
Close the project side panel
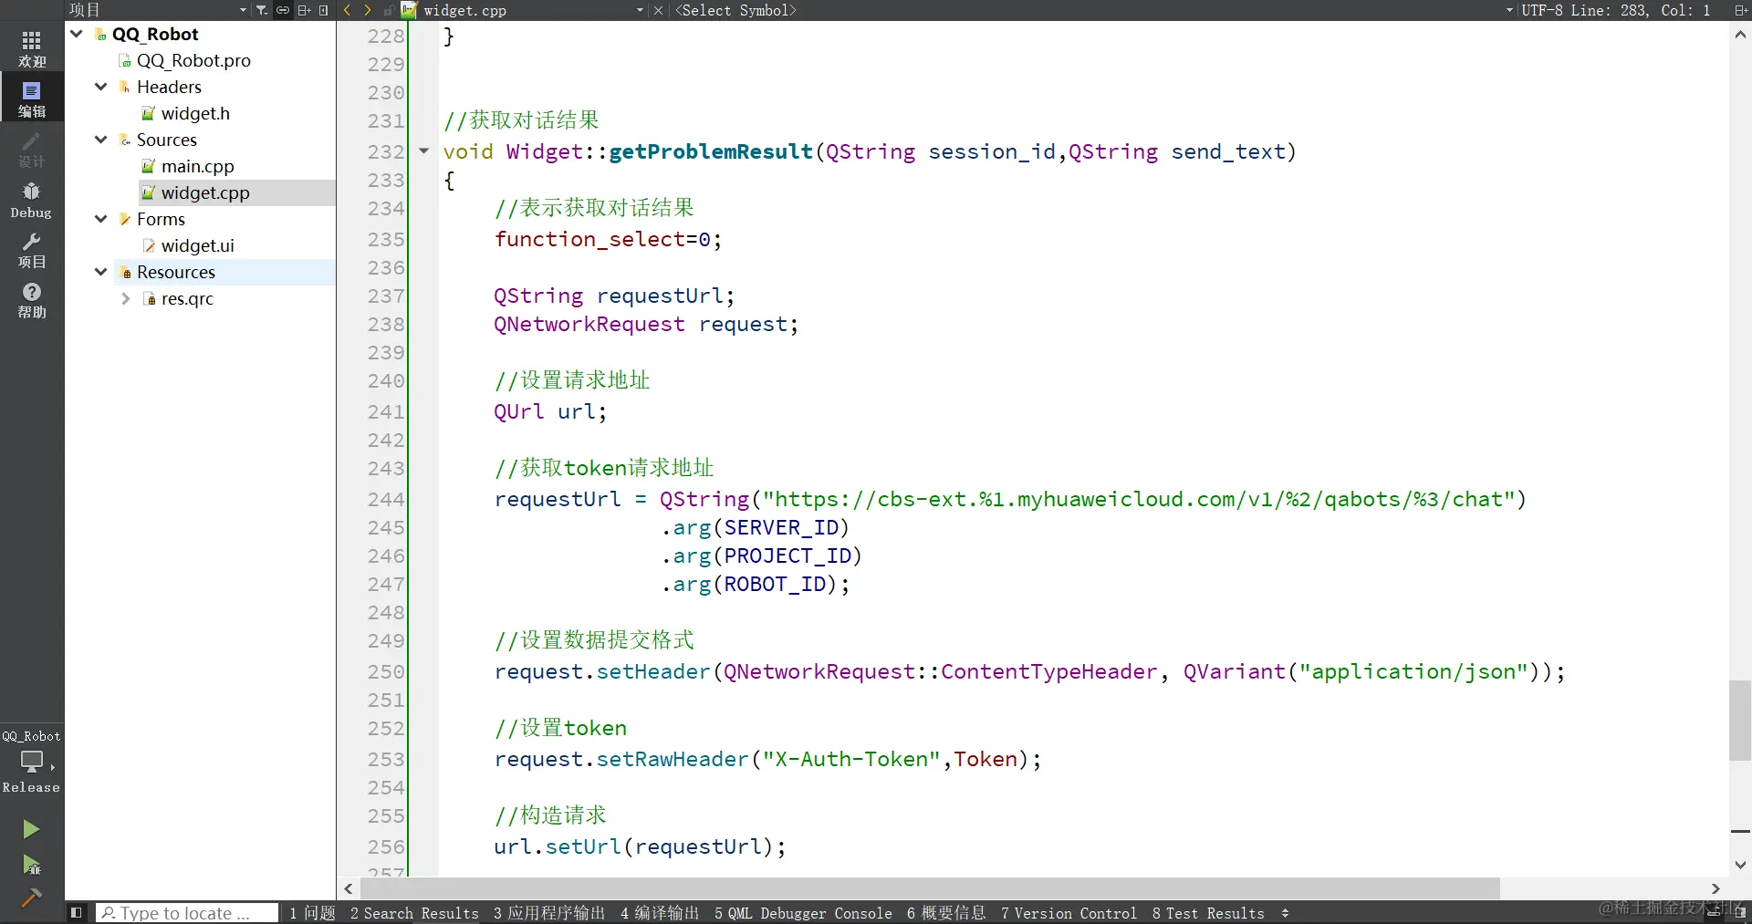[x=323, y=10]
